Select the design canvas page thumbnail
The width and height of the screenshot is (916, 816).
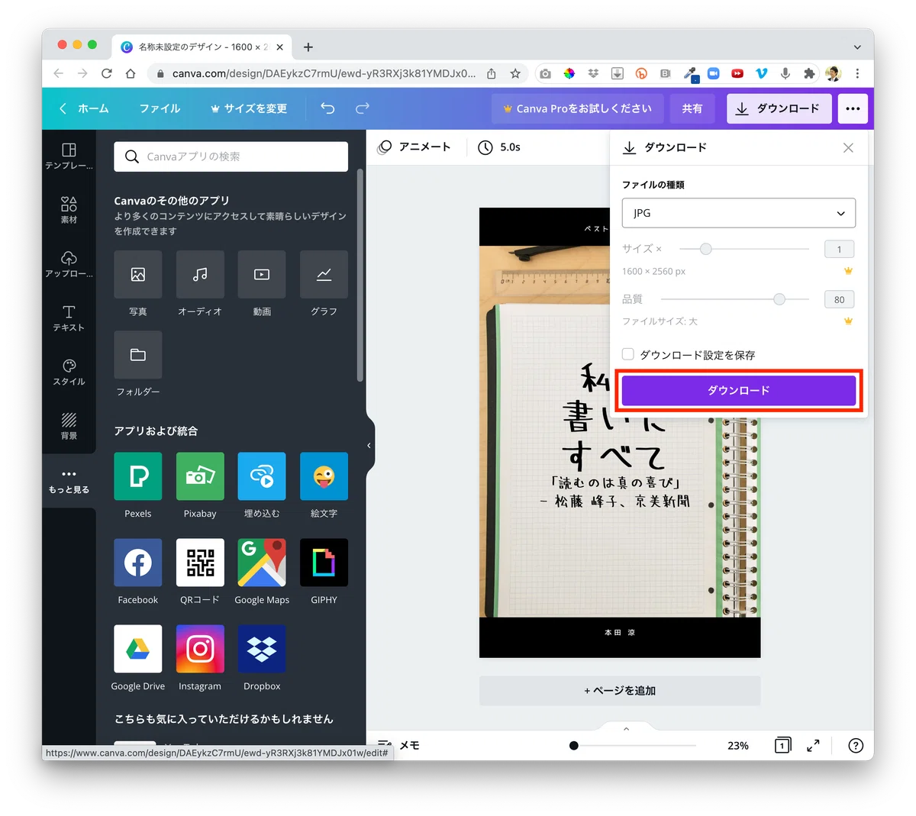click(x=620, y=432)
